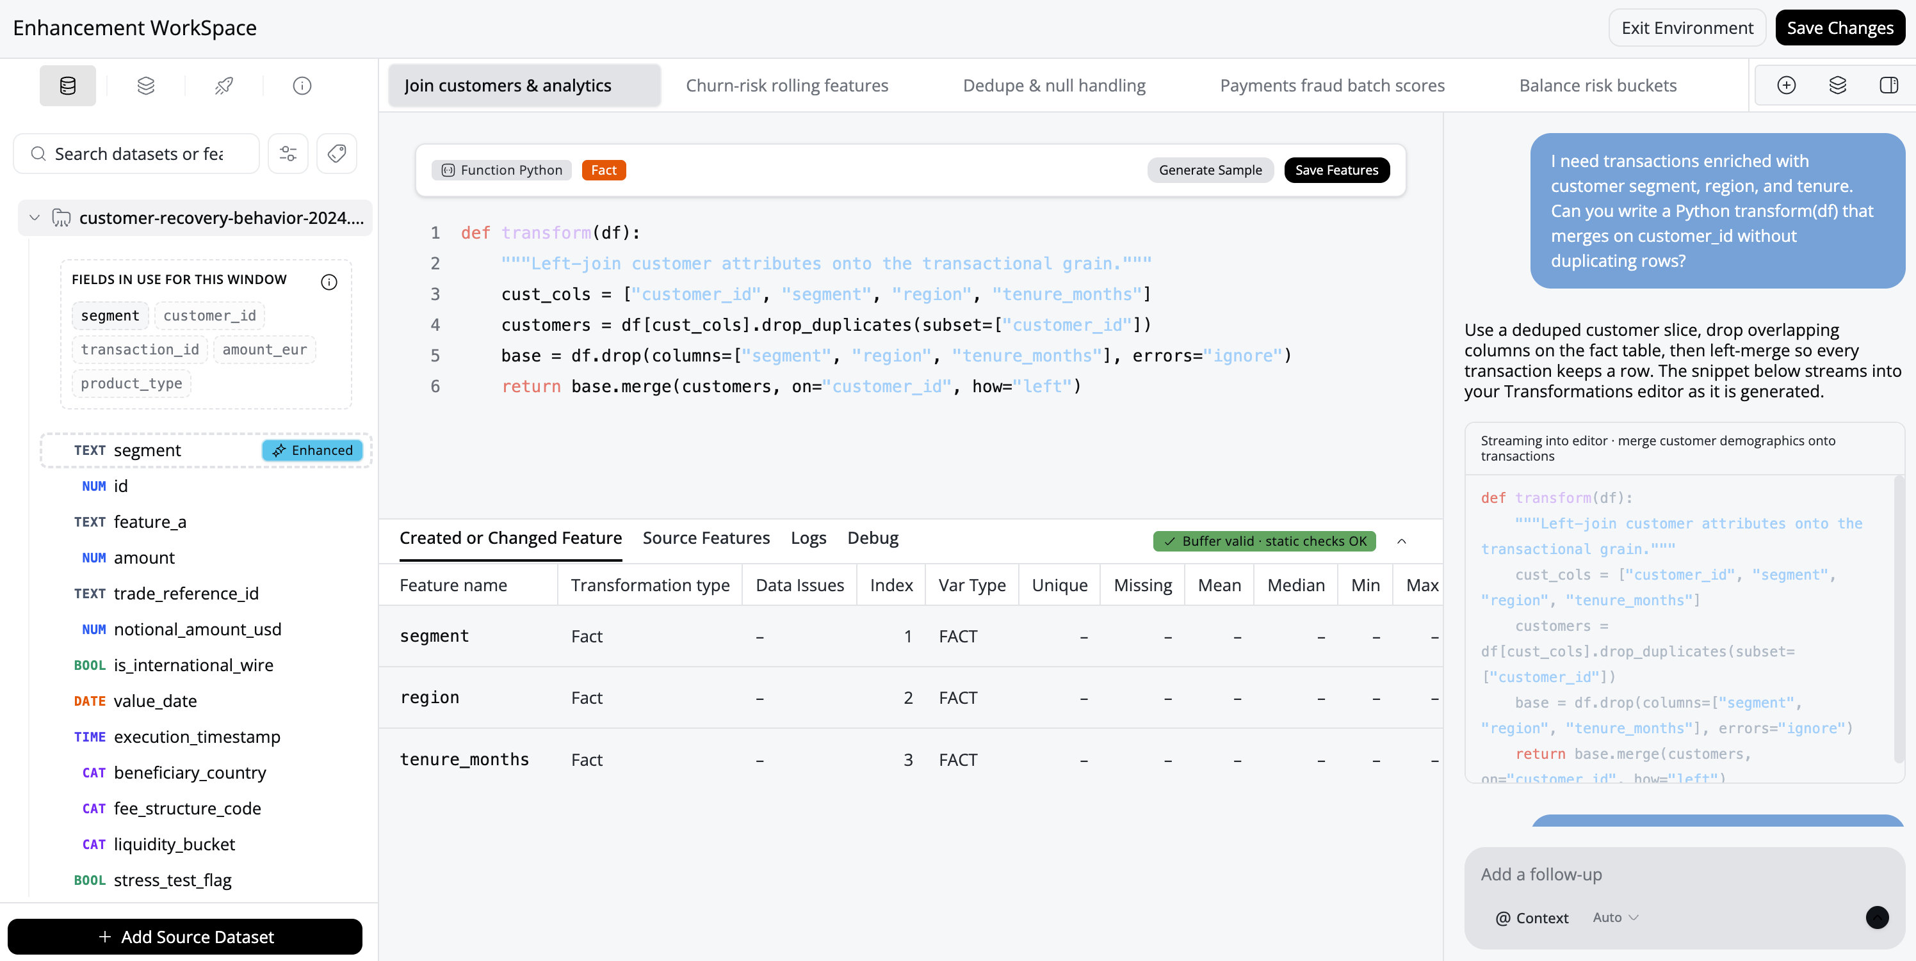Switch to Churn-risk rolling features tab
This screenshot has height=961, width=1916.
[x=787, y=86]
